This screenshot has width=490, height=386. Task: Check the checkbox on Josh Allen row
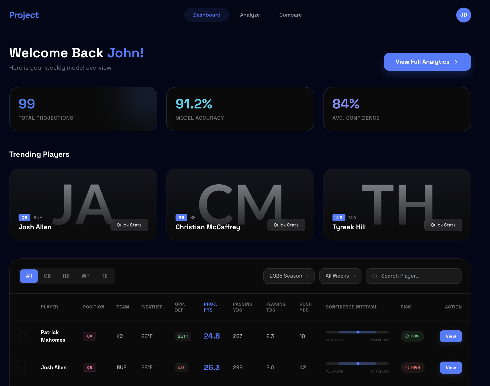pyautogui.click(x=22, y=367)
